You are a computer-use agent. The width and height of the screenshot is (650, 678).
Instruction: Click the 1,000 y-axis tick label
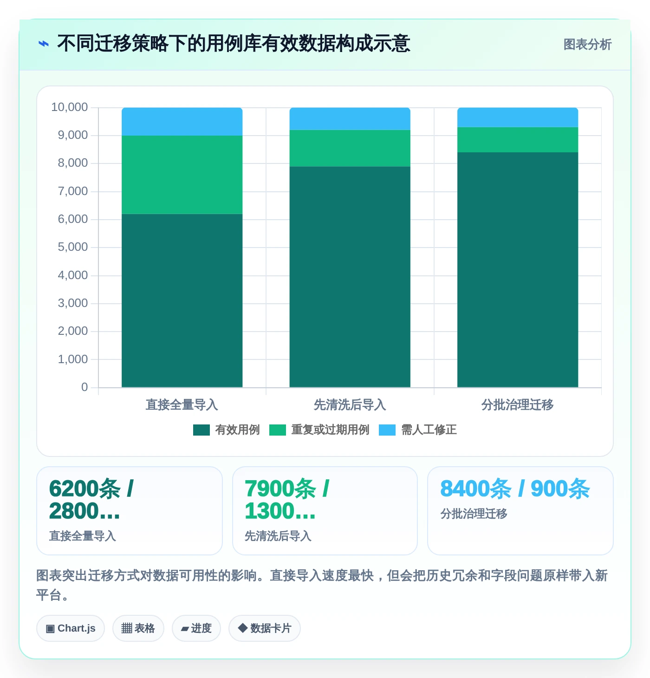pos(73,359)
